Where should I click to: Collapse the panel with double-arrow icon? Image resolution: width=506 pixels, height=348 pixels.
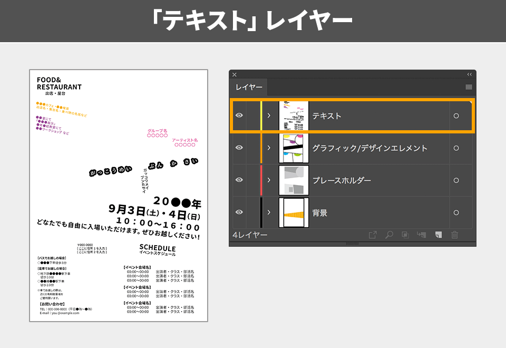click(470, 74)
